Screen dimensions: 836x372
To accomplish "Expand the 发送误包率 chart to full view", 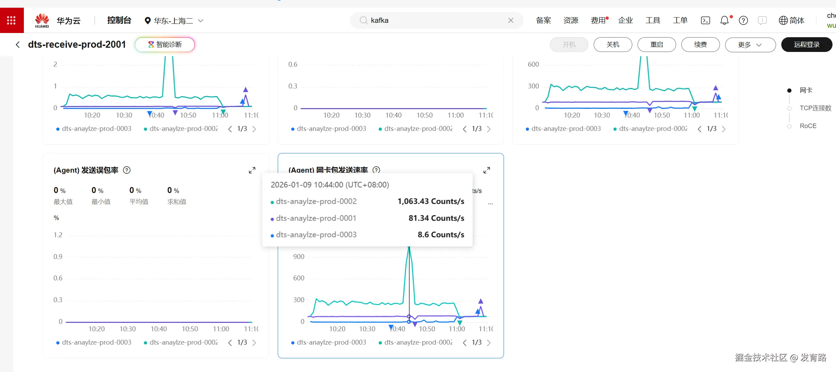I will (x=252, y=170).
